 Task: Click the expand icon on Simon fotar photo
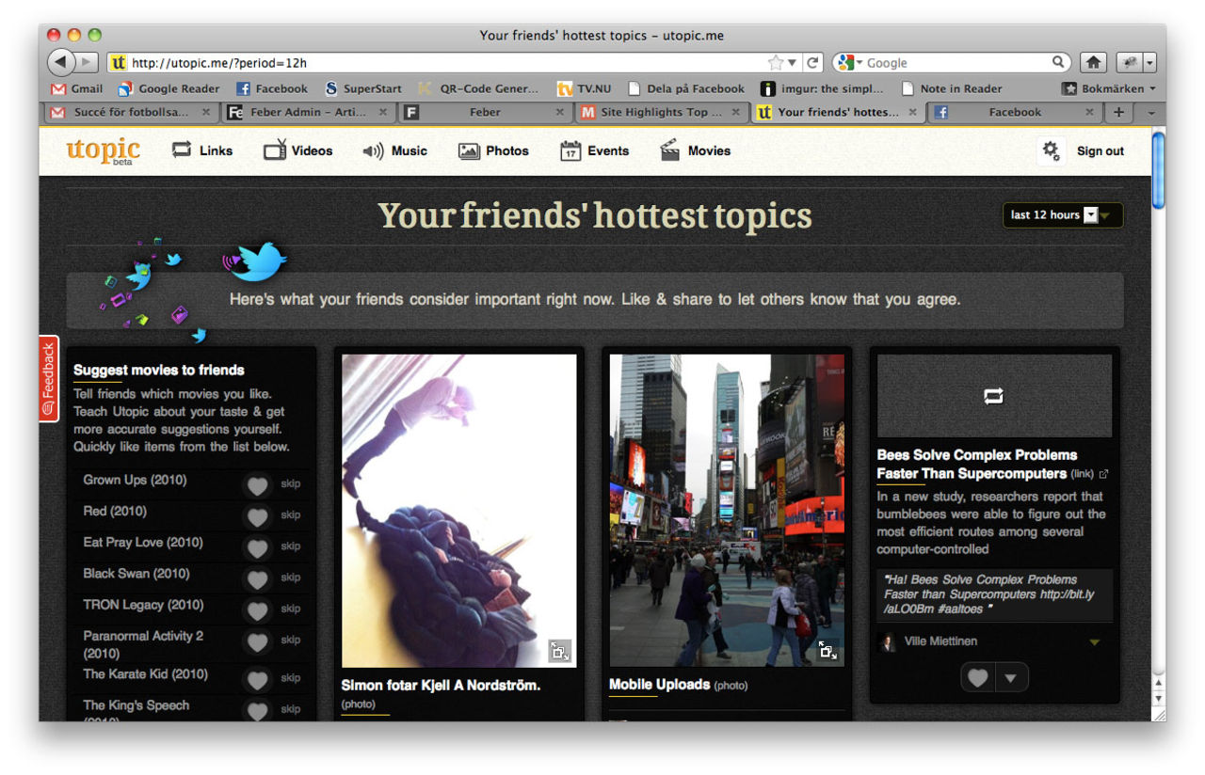tap(559, 650)
